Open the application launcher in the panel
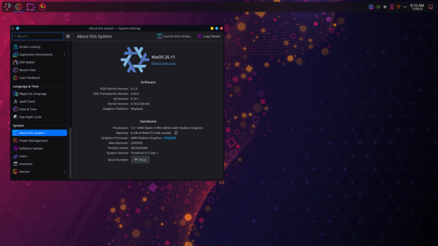 point(8,6)
